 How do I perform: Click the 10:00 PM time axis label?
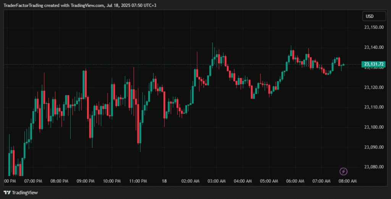[112, 181]
